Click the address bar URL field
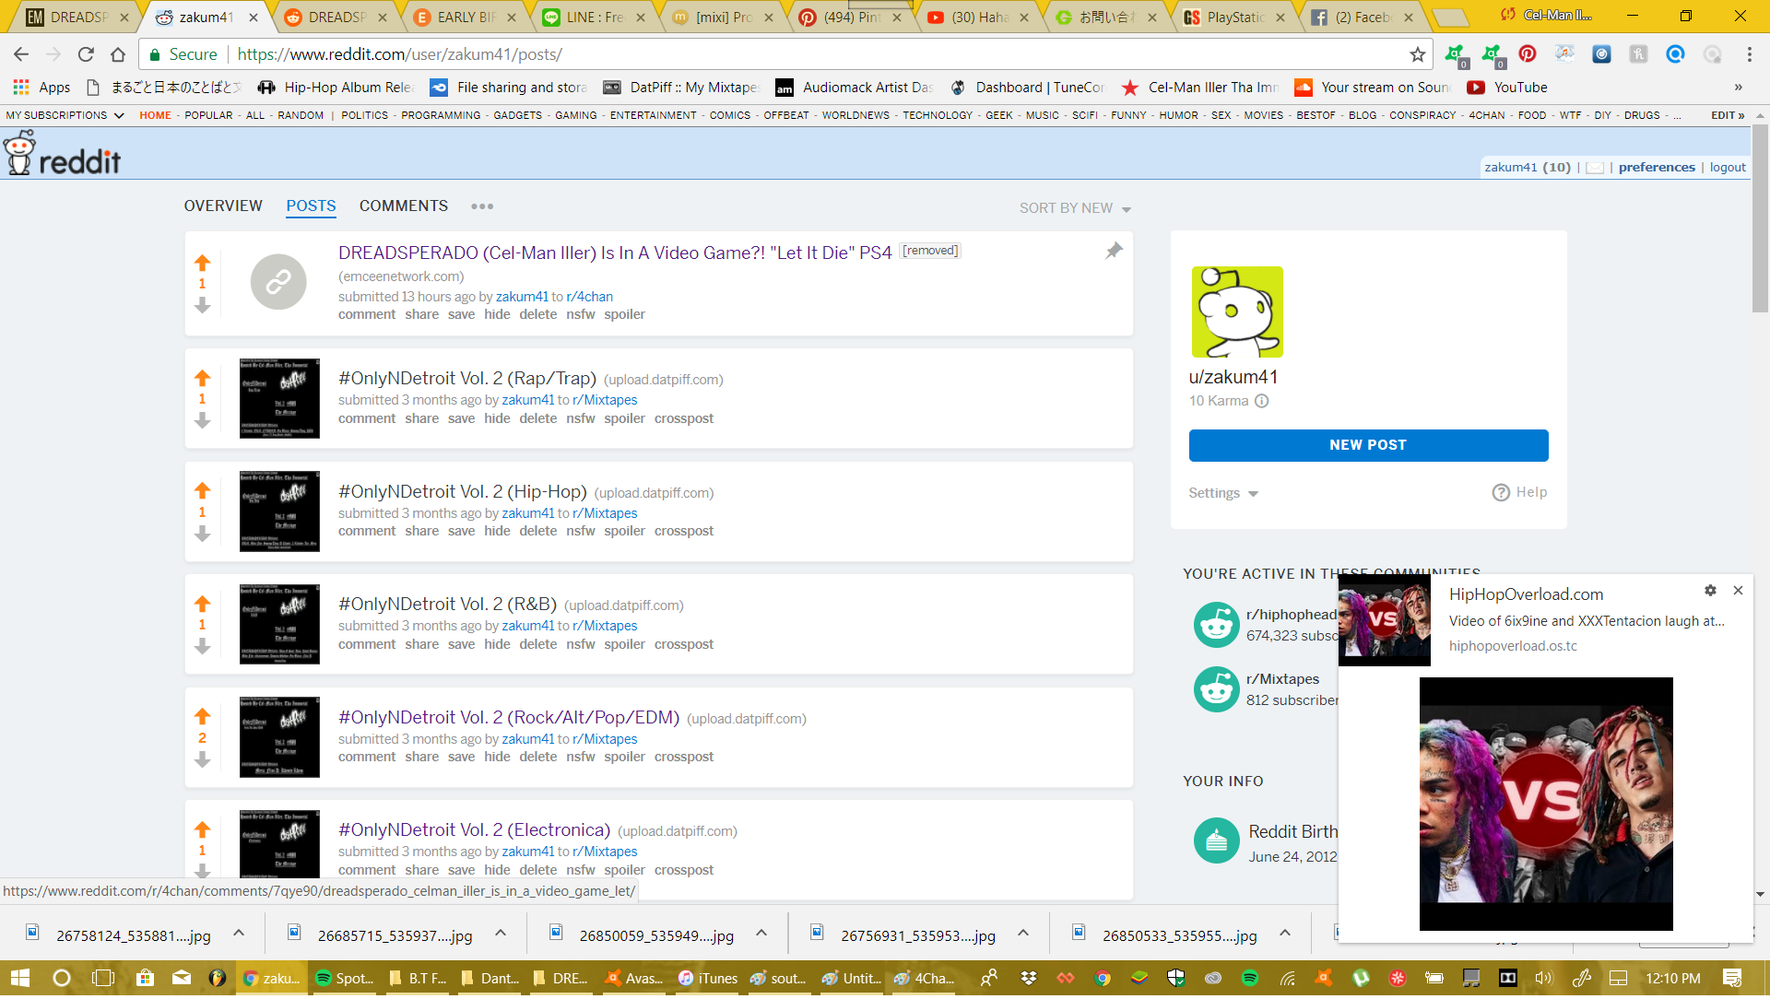1770x999 pixels. click(x=784, y=54)
